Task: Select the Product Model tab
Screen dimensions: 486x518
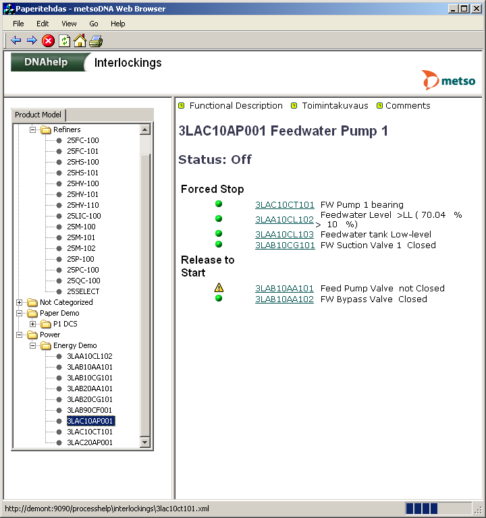Action: click(38, 115)
